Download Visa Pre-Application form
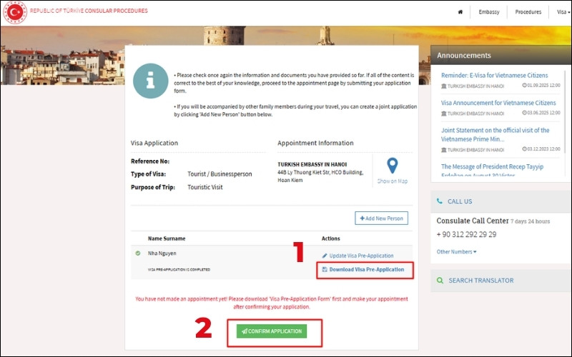Image resolution: width=572 pixels, height=357 pixels. pos(366,269)
